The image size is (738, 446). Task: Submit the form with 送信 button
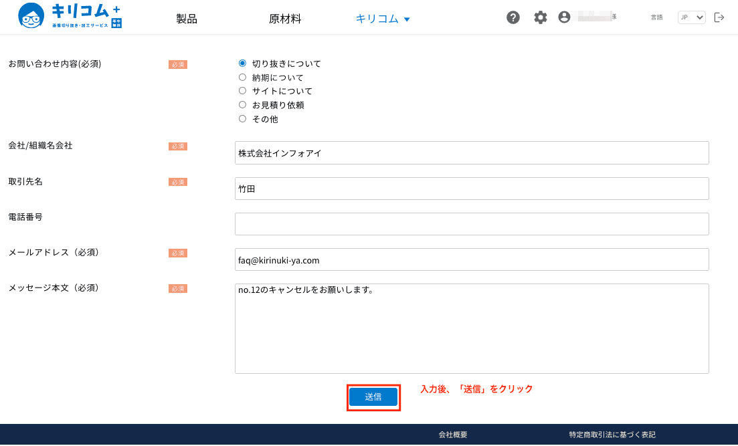click(373, 397)
